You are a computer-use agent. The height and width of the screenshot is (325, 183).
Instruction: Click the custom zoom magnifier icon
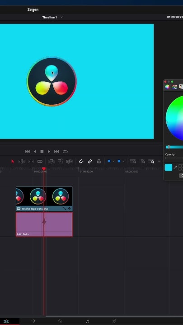151,161
